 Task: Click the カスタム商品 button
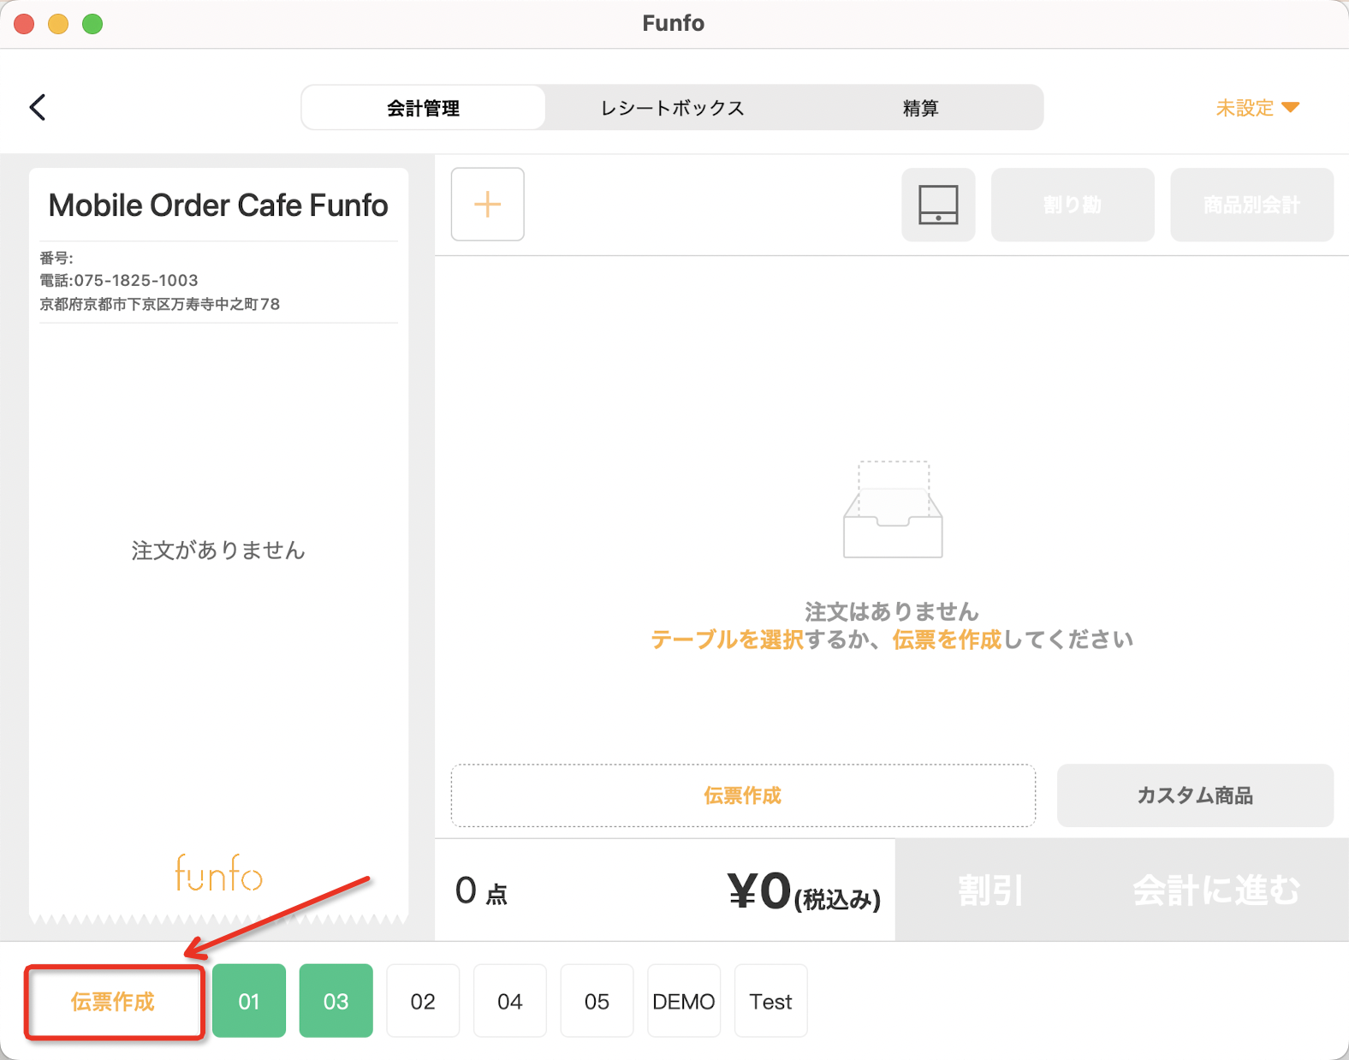1195,795
